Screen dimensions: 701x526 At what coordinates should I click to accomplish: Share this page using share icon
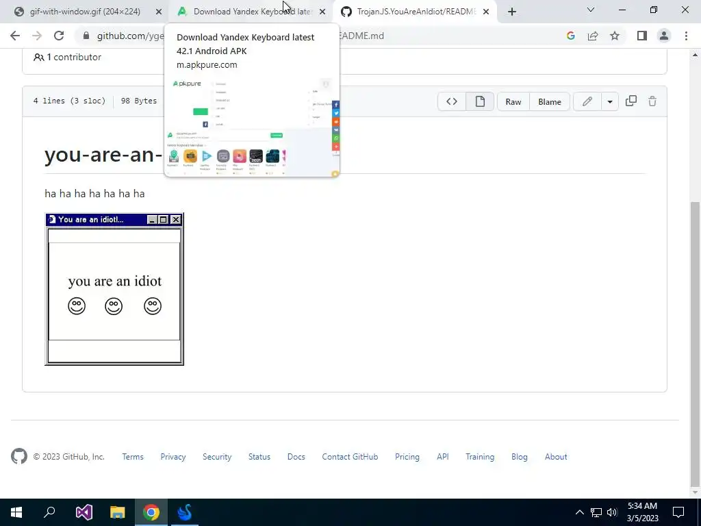coord(593,36)
